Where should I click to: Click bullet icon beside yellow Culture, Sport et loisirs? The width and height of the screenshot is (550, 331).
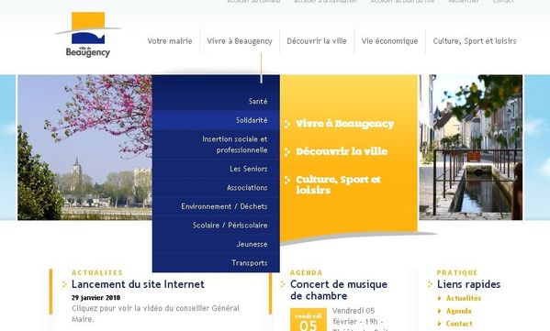[x=287, y=180]
